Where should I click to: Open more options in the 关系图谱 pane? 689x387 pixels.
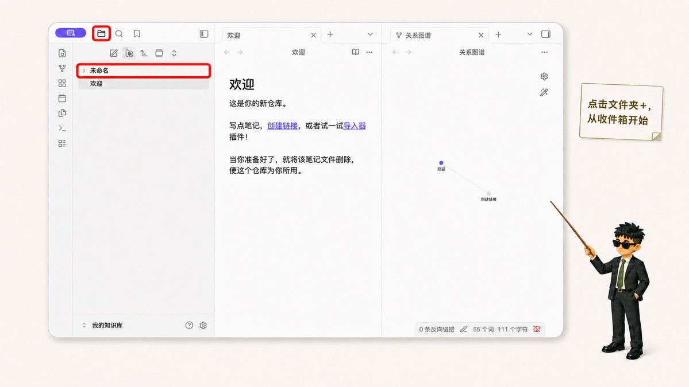(544, 52)
